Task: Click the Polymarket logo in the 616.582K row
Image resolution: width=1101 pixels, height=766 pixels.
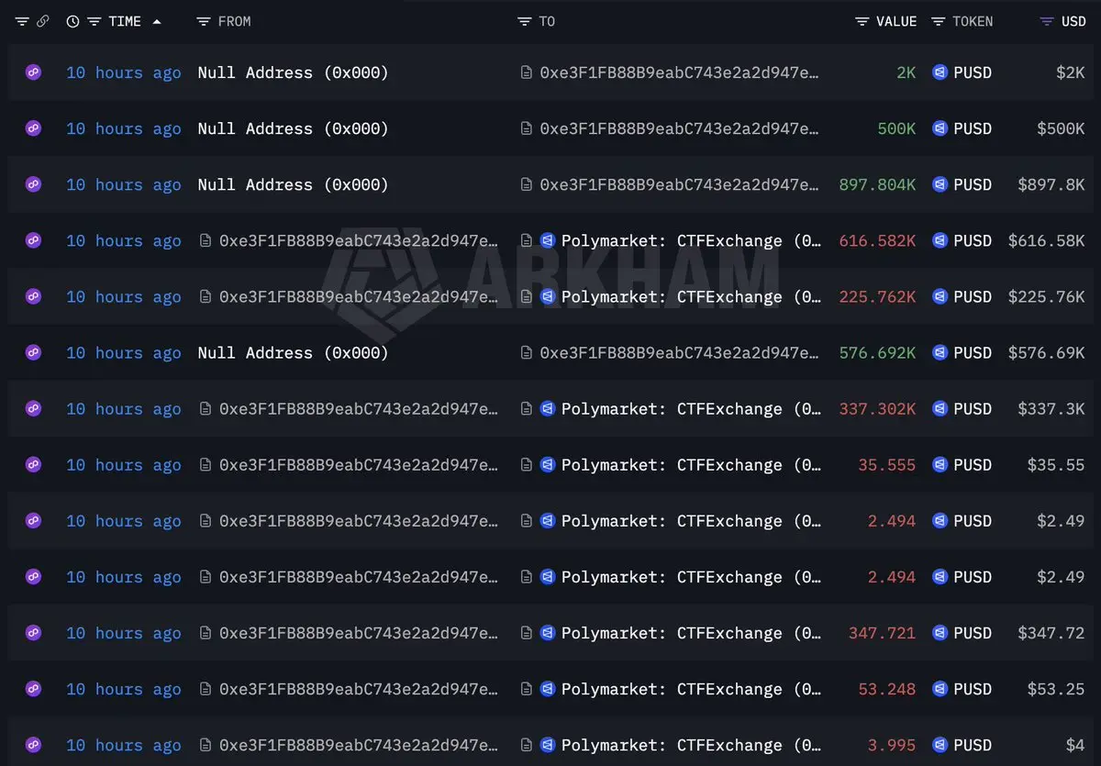Action: [x=548, y=240]
